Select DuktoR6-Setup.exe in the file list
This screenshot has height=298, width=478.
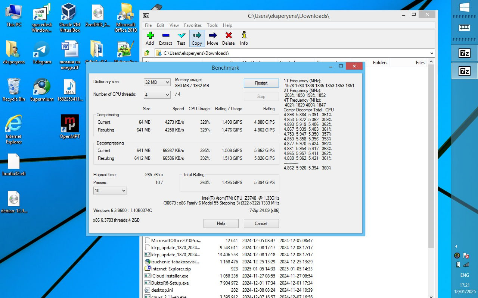point(170,283)
